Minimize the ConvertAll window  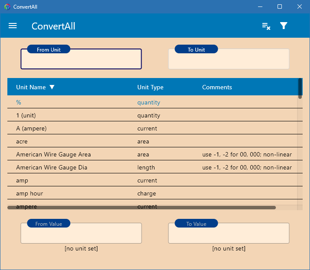[x=260, y=7]
